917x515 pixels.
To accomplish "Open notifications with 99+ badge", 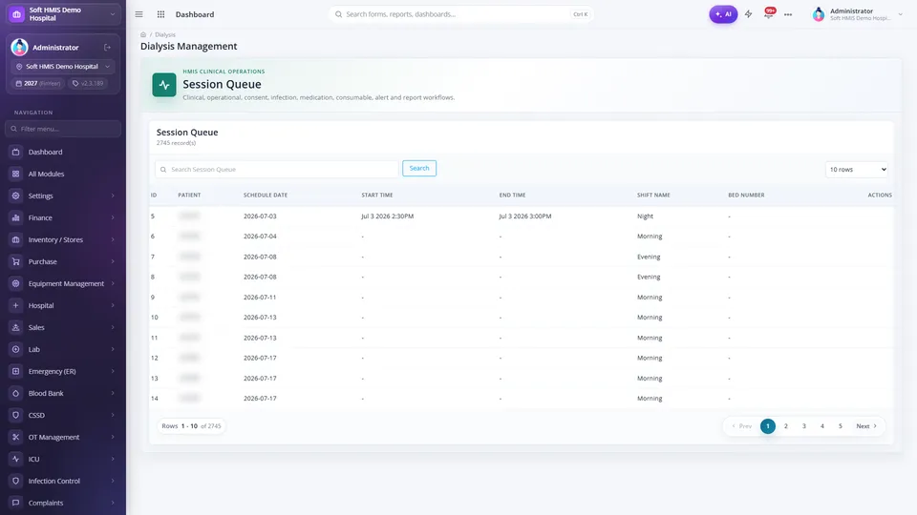I will (769, 13).
